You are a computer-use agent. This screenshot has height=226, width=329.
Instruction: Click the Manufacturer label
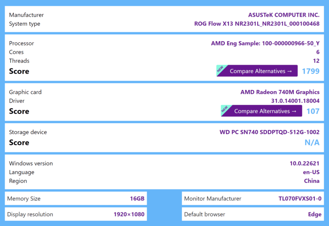click(27, 15)
